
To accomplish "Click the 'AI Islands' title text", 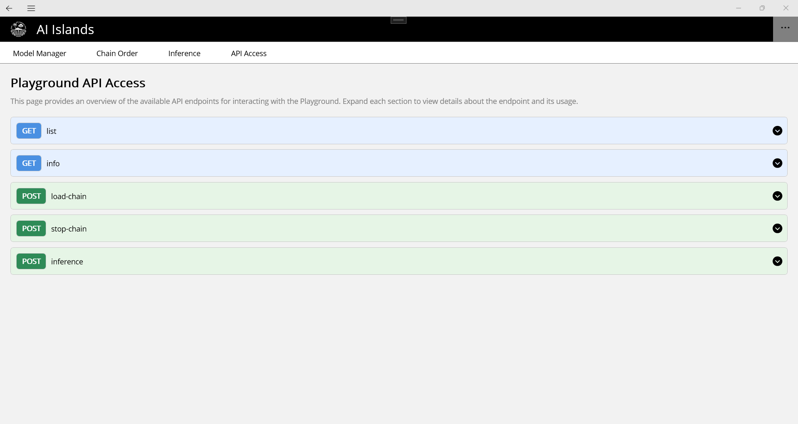I will point(65,30).
